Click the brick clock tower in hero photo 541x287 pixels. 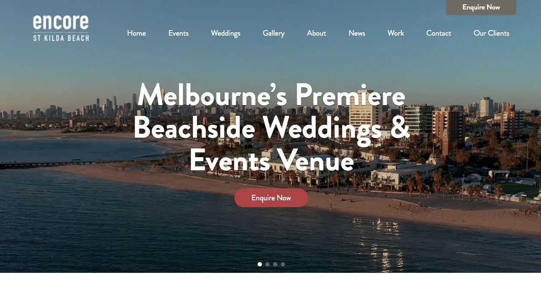click(x=445, y=142)
